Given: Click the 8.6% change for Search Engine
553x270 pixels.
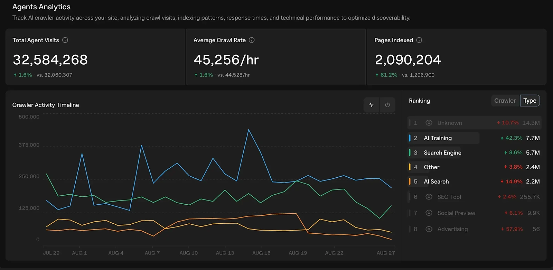Looking at the screenshot, I should [x=513, y=152].
